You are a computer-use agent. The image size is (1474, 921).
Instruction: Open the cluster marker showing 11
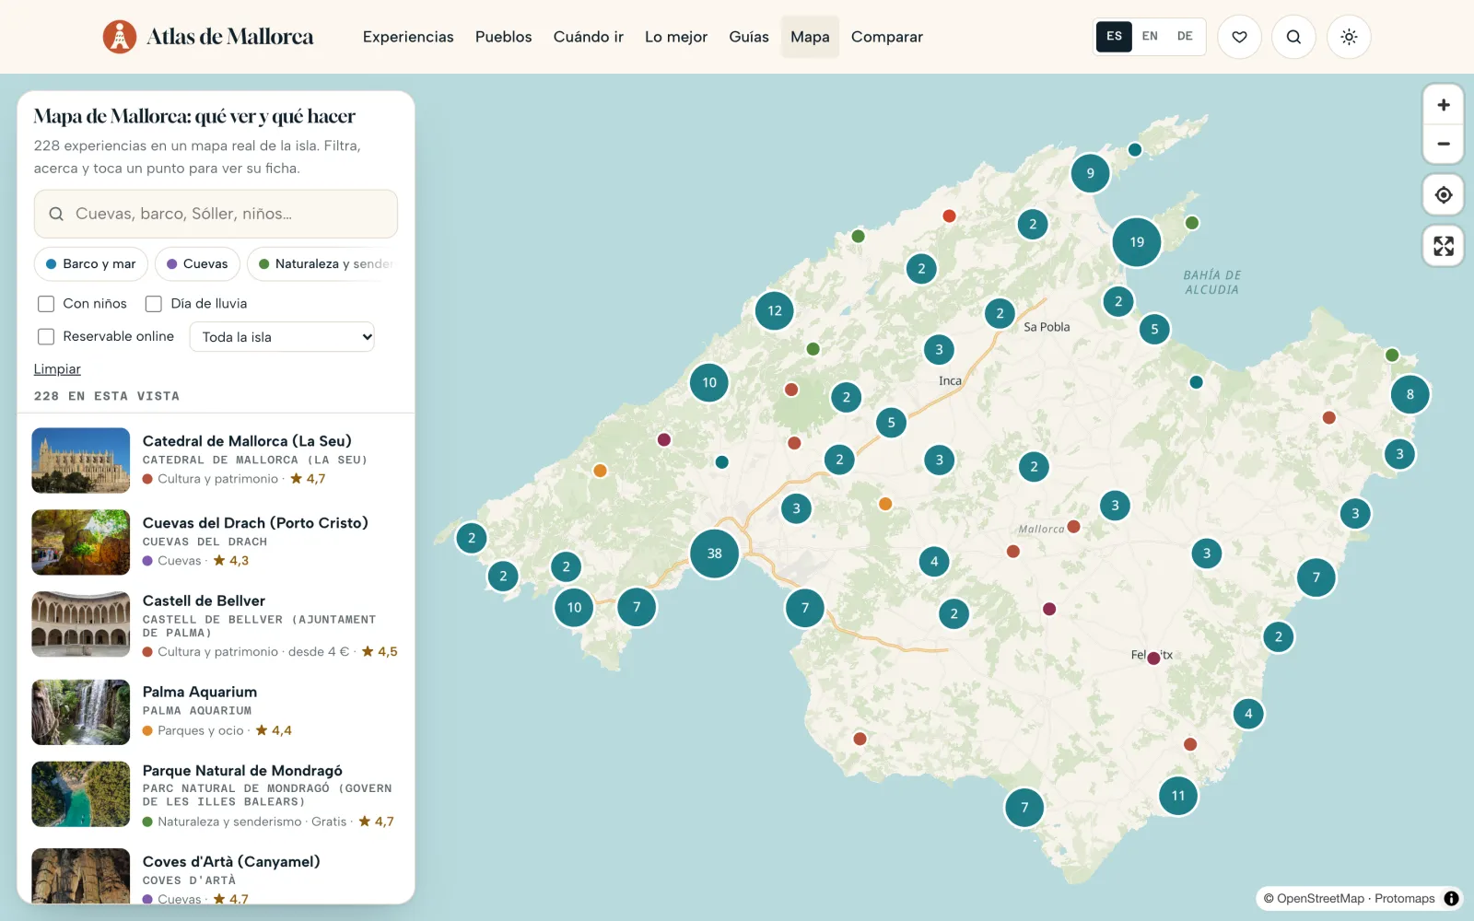coord(1178,796)
